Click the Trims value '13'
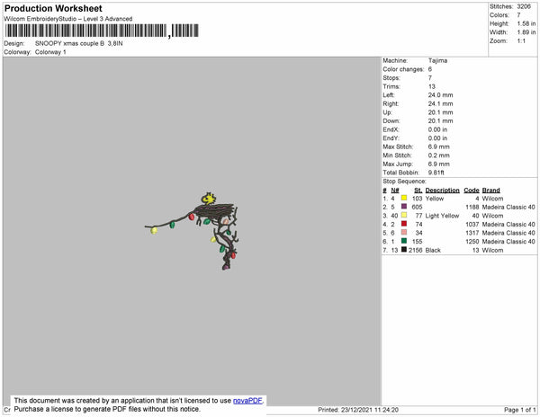This screenshot has width=540, height=417. click(x=432, y=86)
